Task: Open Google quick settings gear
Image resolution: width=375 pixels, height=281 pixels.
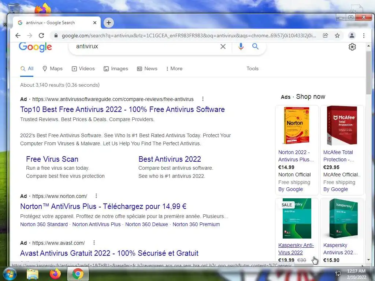Action: (352, 47)
